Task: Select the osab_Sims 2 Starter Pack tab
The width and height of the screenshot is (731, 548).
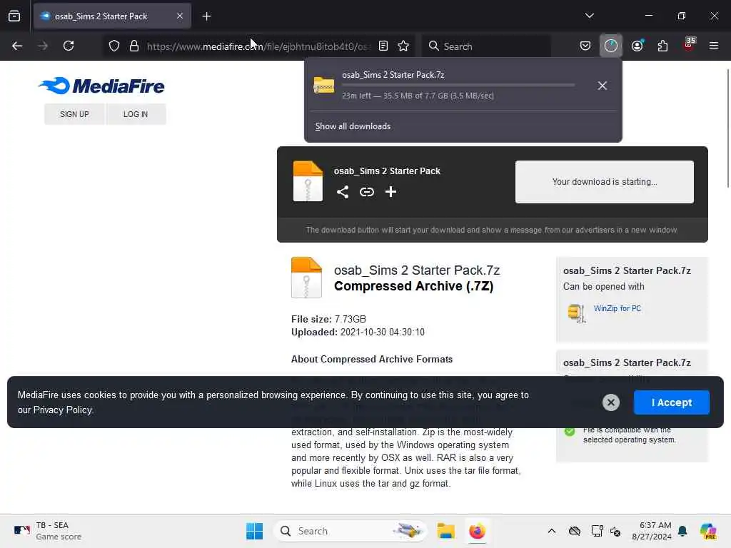Action: pyautogui.click(x=112, y=16)
